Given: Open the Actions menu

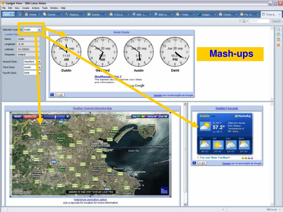Looking at the screenshot, I should click(x=36, y=8).
